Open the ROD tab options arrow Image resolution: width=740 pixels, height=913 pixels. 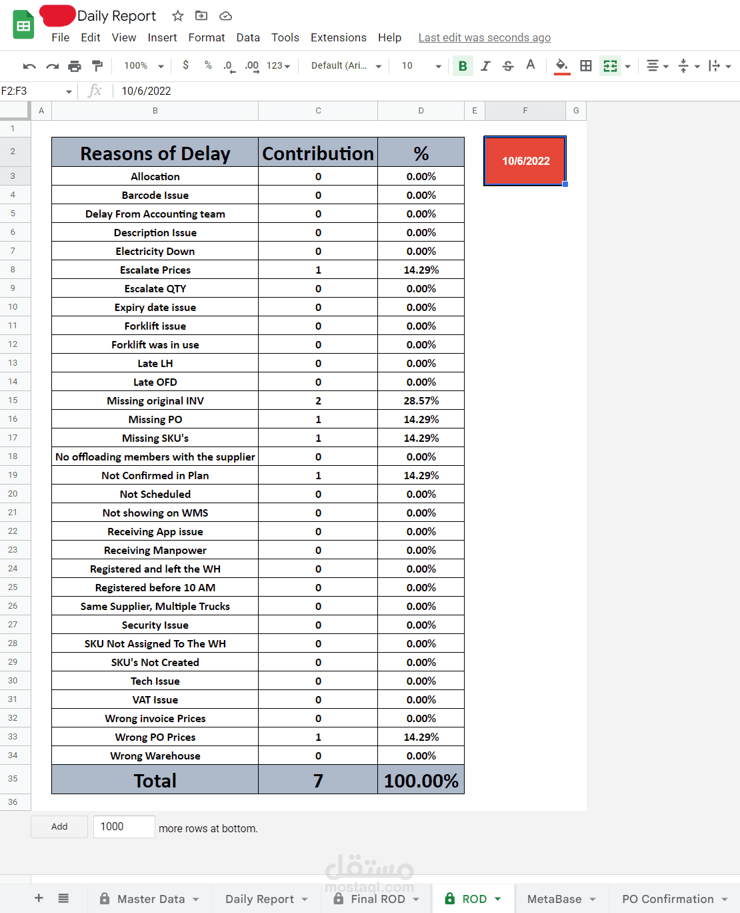click(498, 899)
